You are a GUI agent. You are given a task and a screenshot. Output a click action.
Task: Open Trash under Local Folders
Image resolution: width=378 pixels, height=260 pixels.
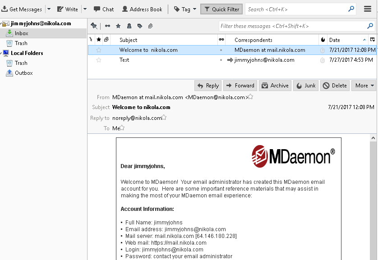(x=21, y=63)
